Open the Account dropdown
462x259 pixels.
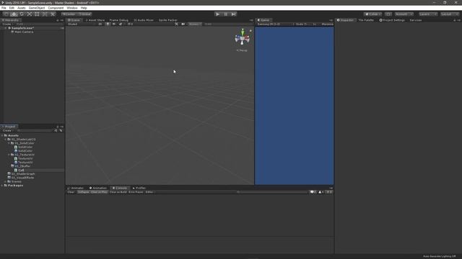click(x=404, y=14)
